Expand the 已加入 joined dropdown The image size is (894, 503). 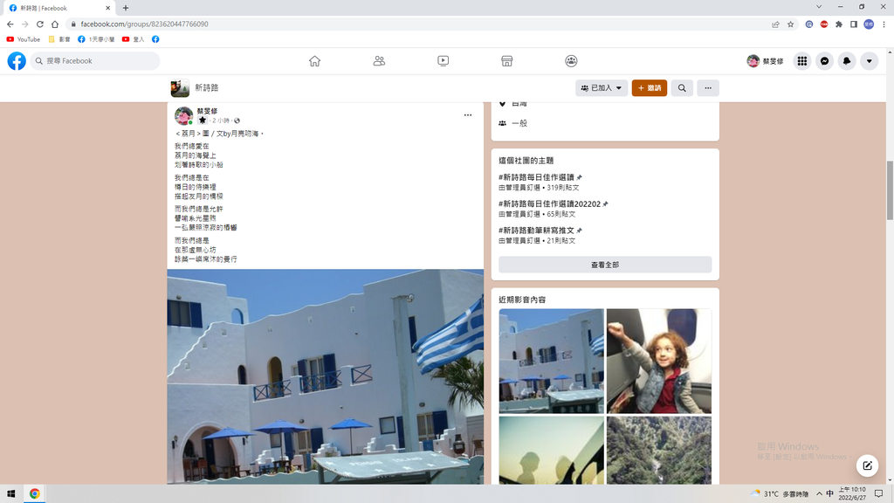pyautogui.click(x=602, y=88)
